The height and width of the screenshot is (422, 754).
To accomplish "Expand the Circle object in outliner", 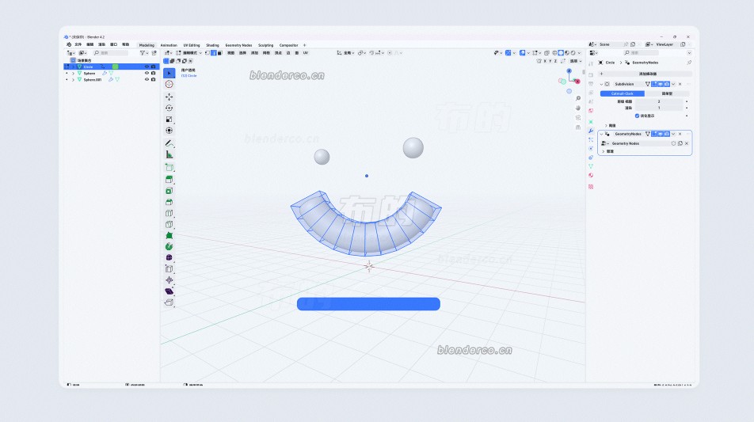I will point(73,67).
